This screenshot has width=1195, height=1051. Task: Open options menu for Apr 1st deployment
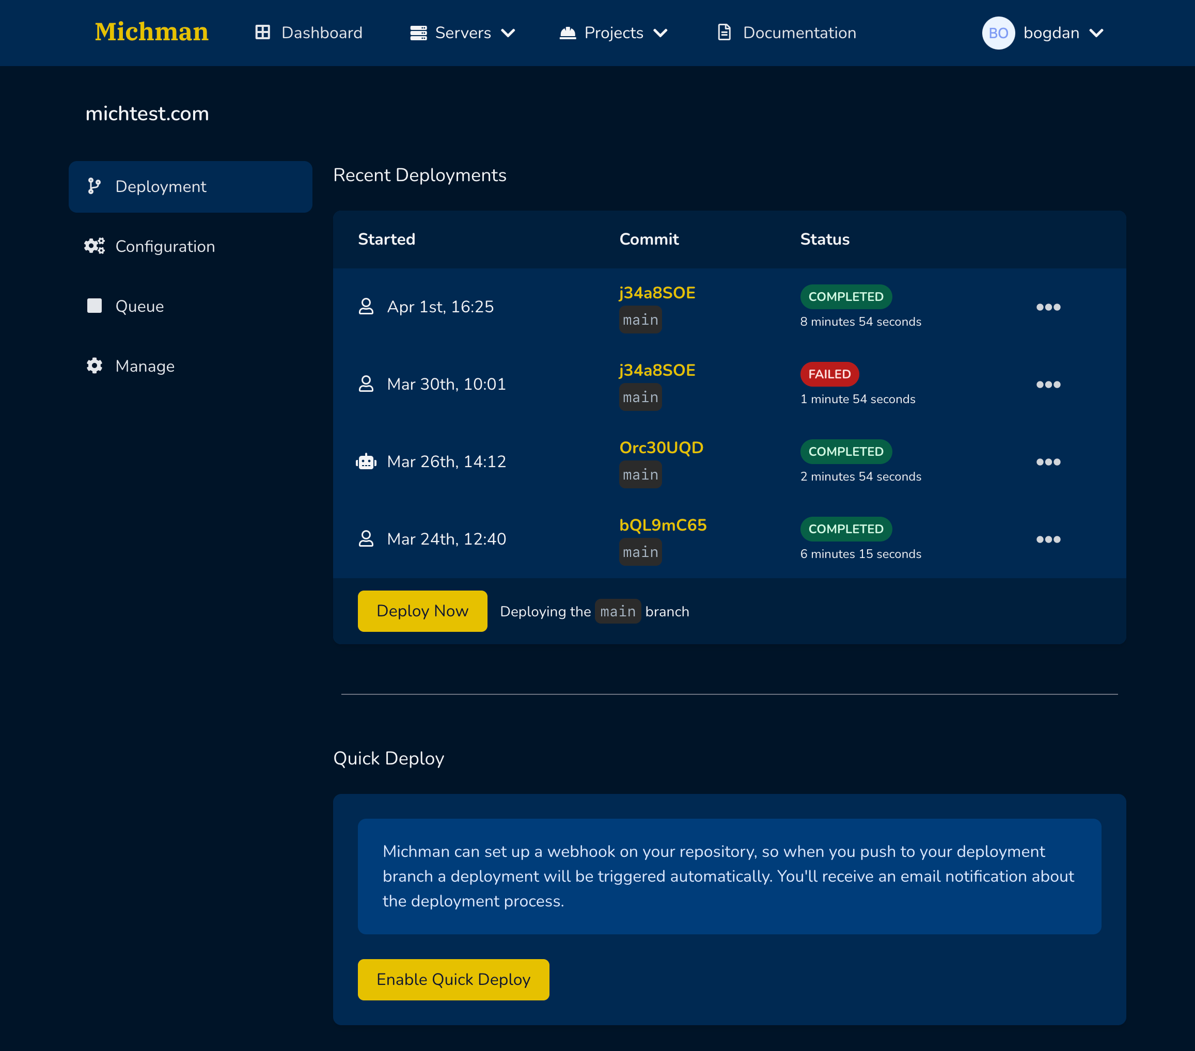(x=1048, y=307)
